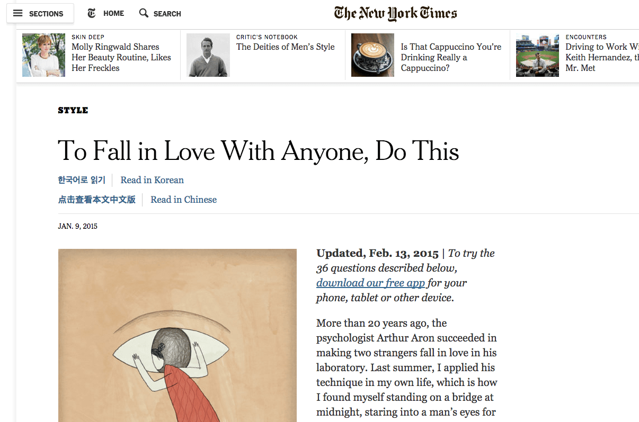Click the Read in Korean link
The width and height of the screenshot is (639, 422).
(152, 180)
